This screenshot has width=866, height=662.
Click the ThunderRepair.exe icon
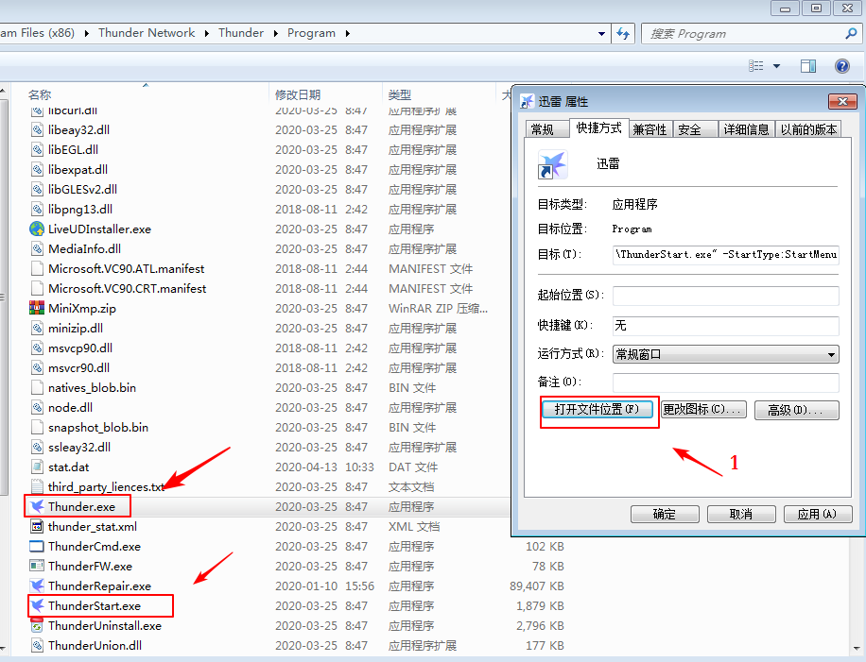37,586
